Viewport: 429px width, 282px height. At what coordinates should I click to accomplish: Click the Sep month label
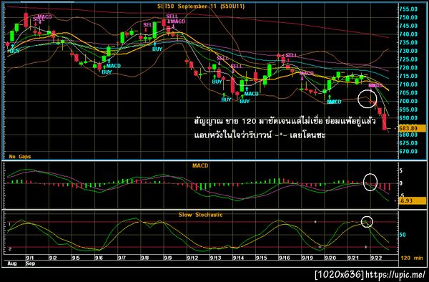(x=30, y=263)
